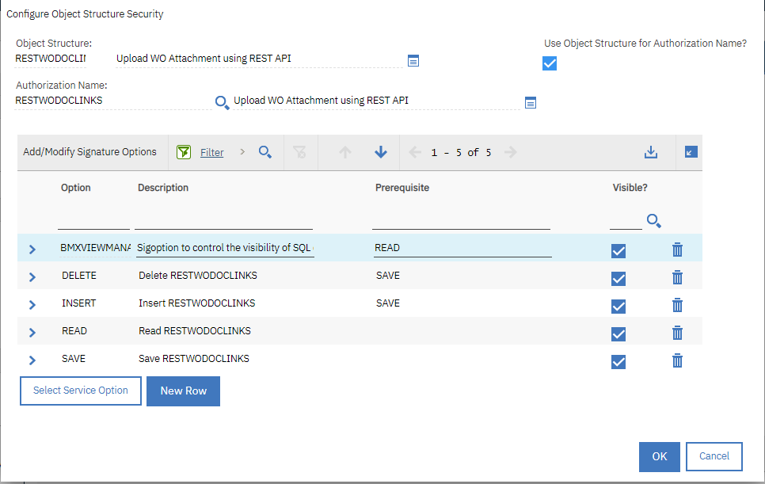Click Select Service Option
The width and height of the screenshot is (765, 484).
(80, 391)
